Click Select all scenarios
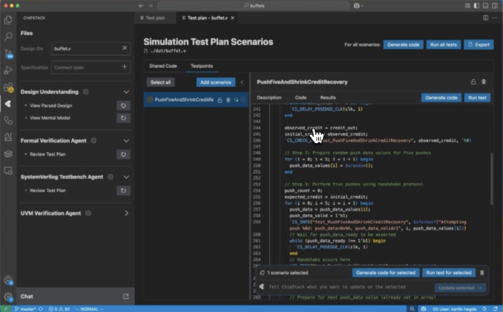Viewport: 503px width, 312px height. click(x=161, y=82)
